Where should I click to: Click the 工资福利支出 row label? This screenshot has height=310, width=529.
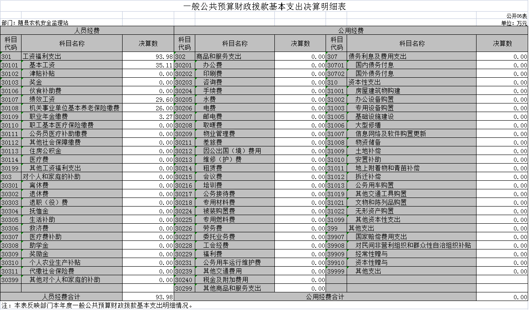tap(72, 56)
